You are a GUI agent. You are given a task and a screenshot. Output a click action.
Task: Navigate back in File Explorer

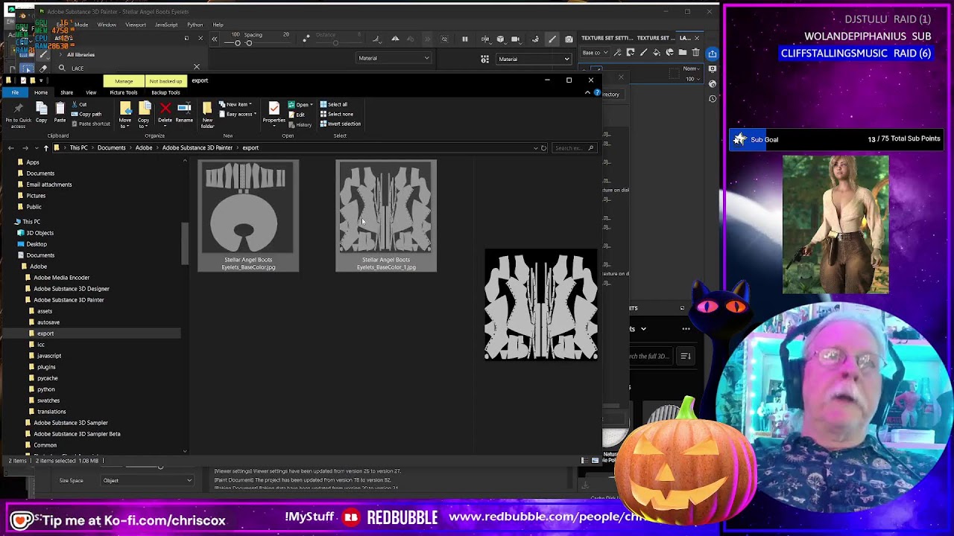11,147
